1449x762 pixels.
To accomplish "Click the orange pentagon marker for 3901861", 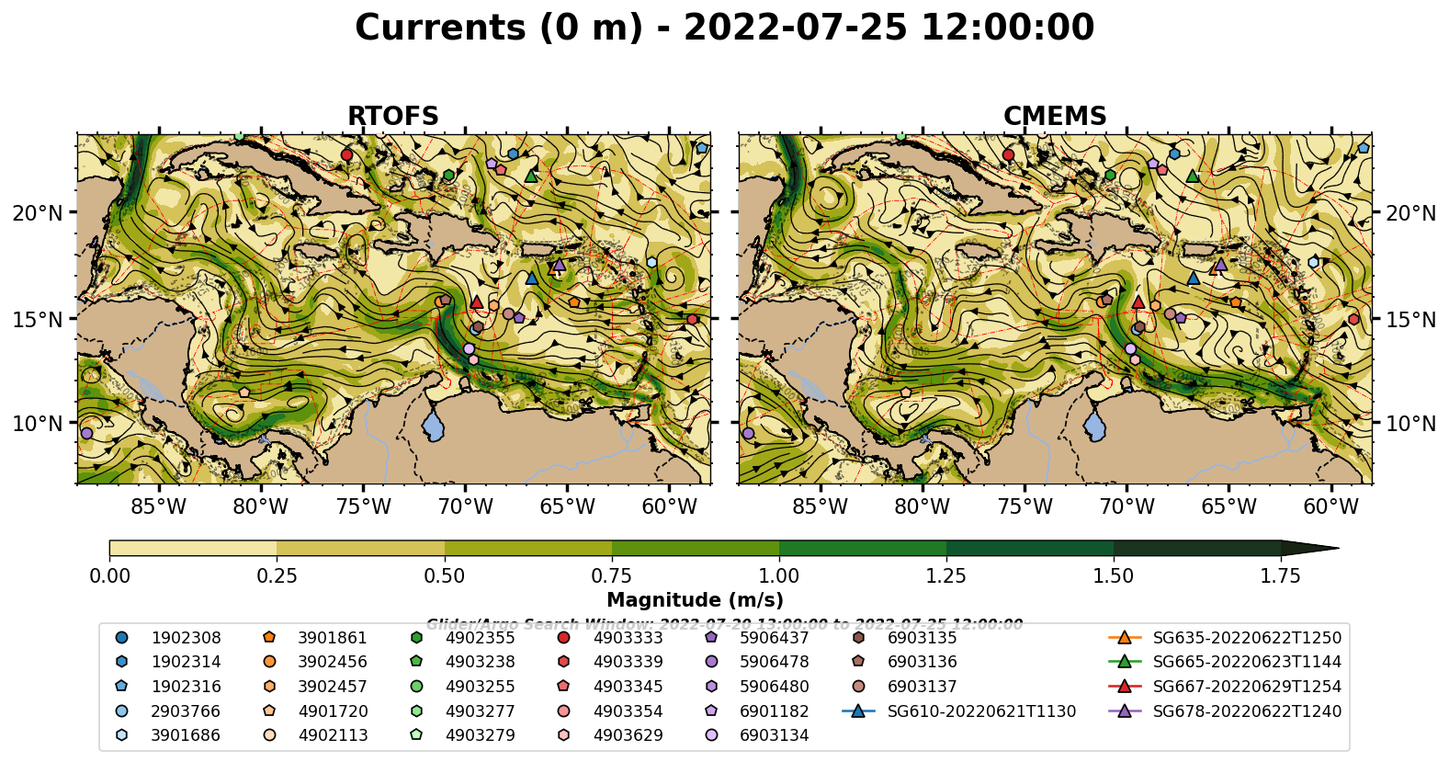I will pos(269,637).
